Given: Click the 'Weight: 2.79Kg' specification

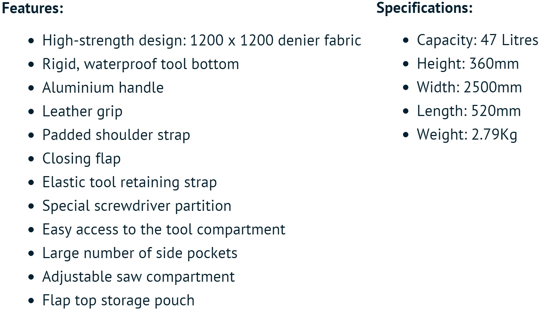Looking at the screenshot, I should coord(467,135).
